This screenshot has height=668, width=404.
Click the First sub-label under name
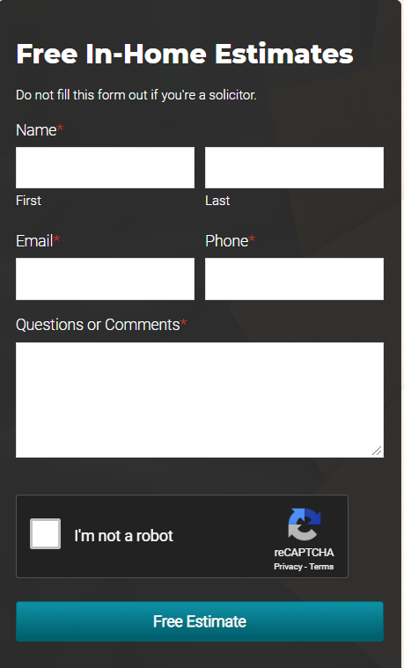[x=28, y=201]
